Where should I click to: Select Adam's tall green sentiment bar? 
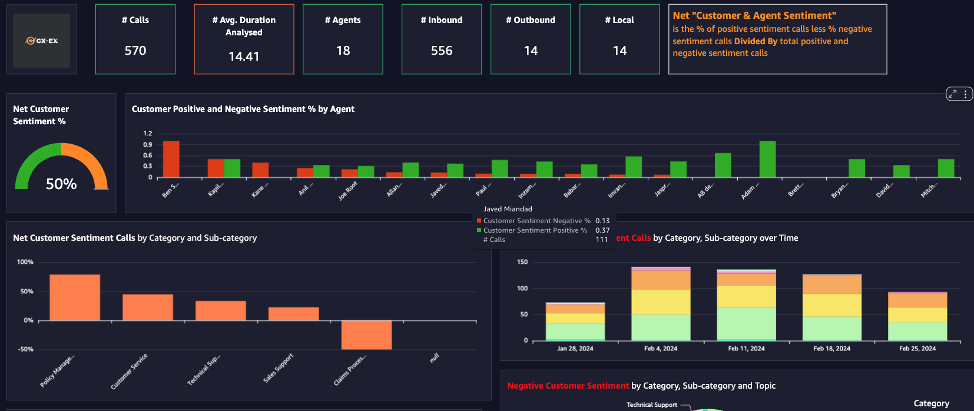(767, 159)
